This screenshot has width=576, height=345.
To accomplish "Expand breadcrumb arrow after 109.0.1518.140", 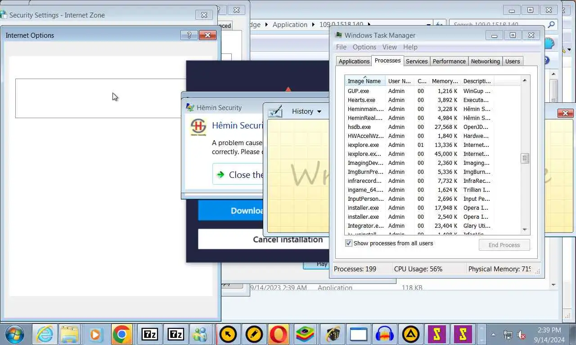I will click(369, 25).
